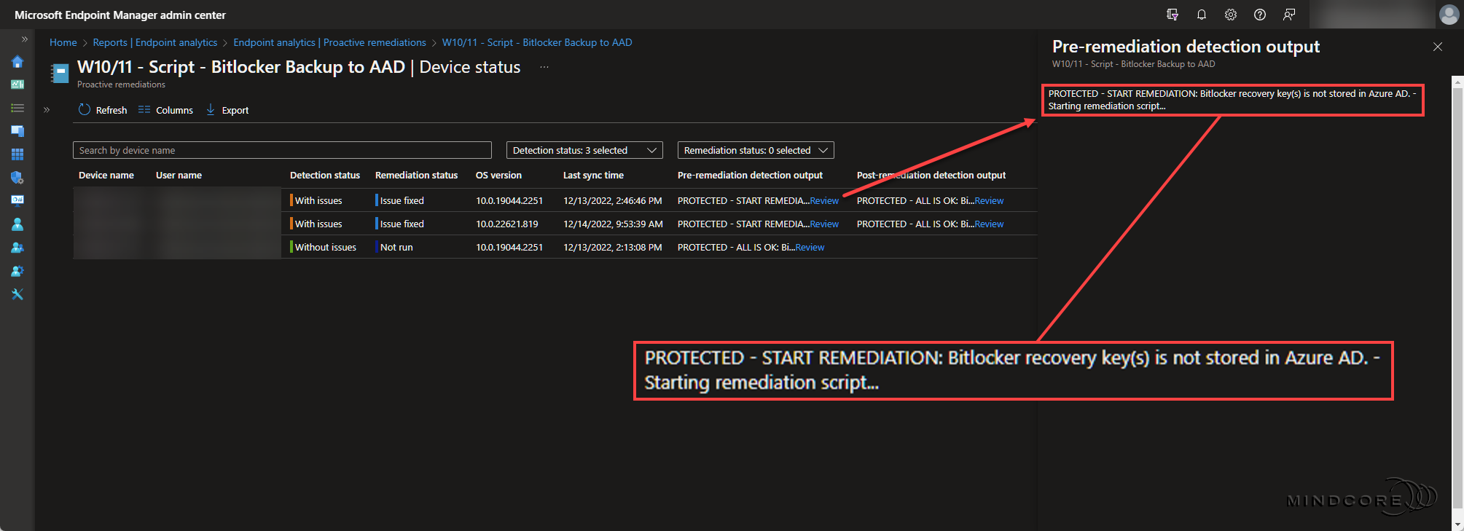
Task: Click the Search by device name field
Action: [x=282, y=150]
